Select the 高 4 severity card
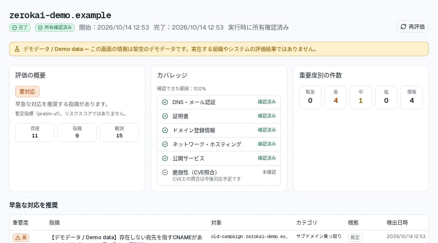438x243 pixels. click(x=335, y=97)
